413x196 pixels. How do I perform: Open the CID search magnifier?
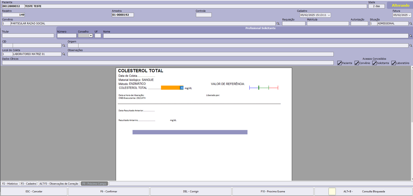coord(64,46)
